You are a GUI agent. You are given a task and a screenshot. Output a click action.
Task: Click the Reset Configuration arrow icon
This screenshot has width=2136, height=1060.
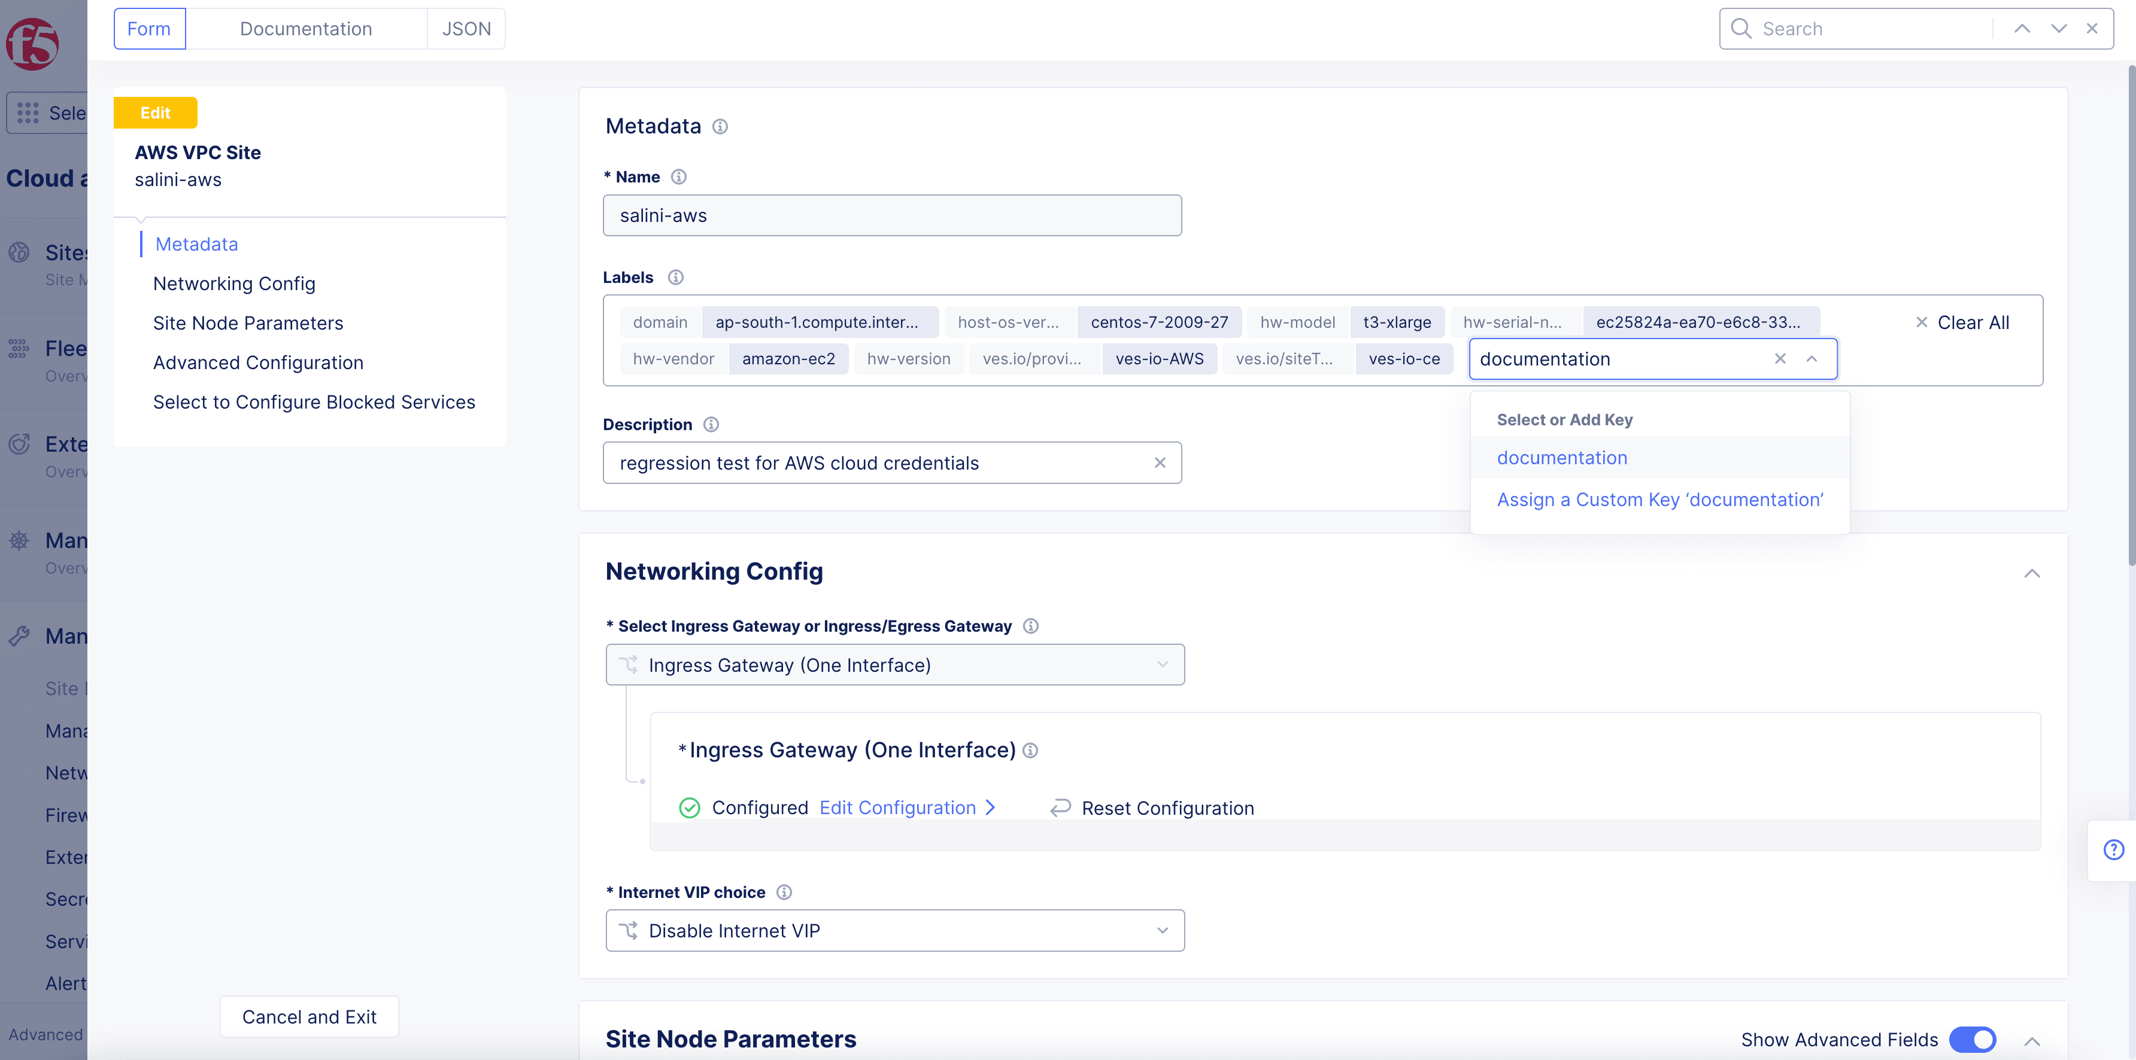(1061, 808)
